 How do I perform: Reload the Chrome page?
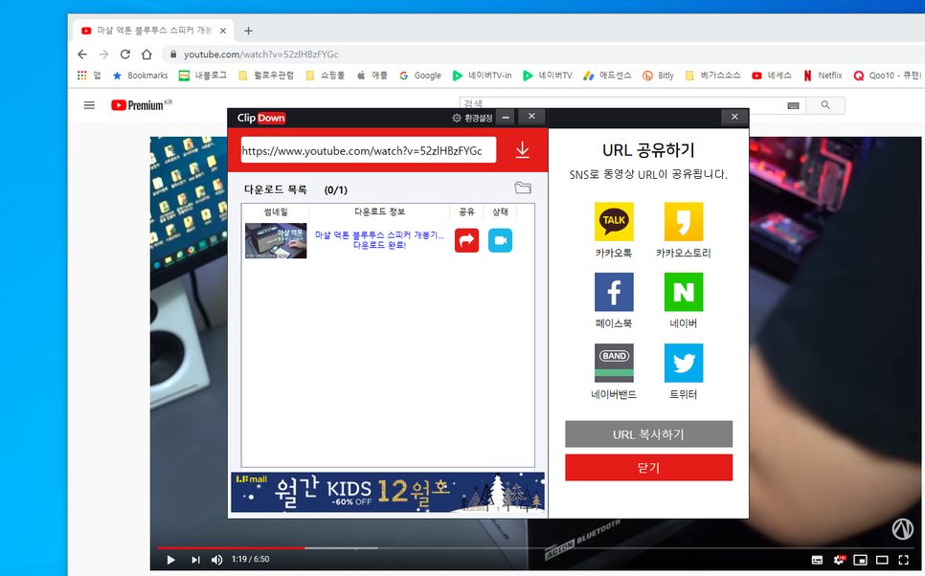point(125,55)
